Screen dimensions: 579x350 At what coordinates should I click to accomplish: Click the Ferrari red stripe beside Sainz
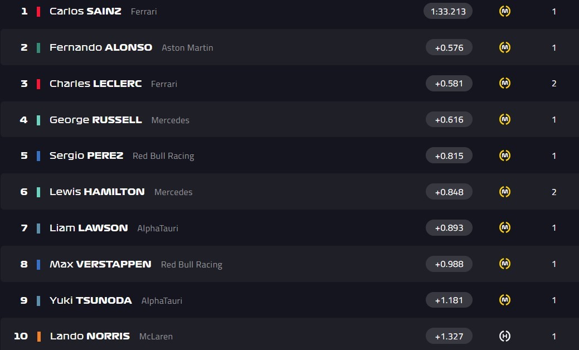pos(38,11)
